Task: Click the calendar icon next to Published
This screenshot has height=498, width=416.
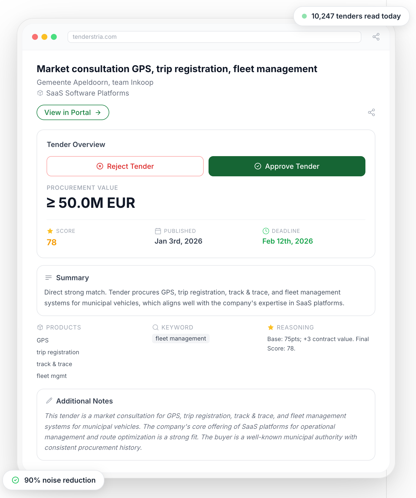Action: point(158,231)
